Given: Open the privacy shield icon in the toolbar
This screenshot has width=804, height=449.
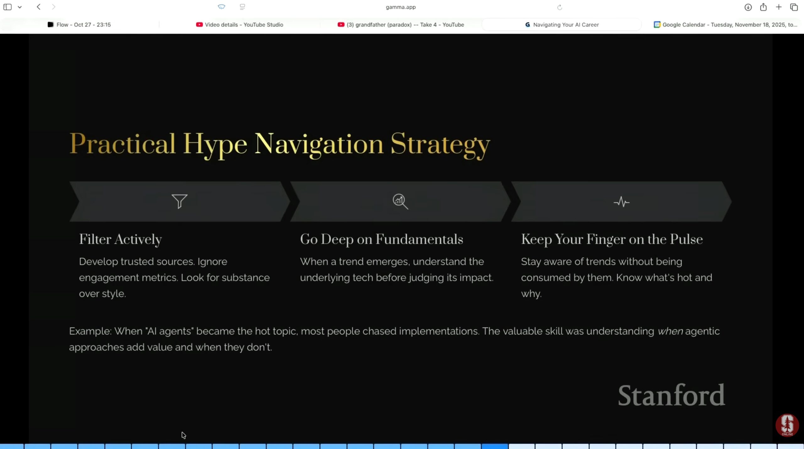Looking at the screenshot, I should tap(221, 7).
